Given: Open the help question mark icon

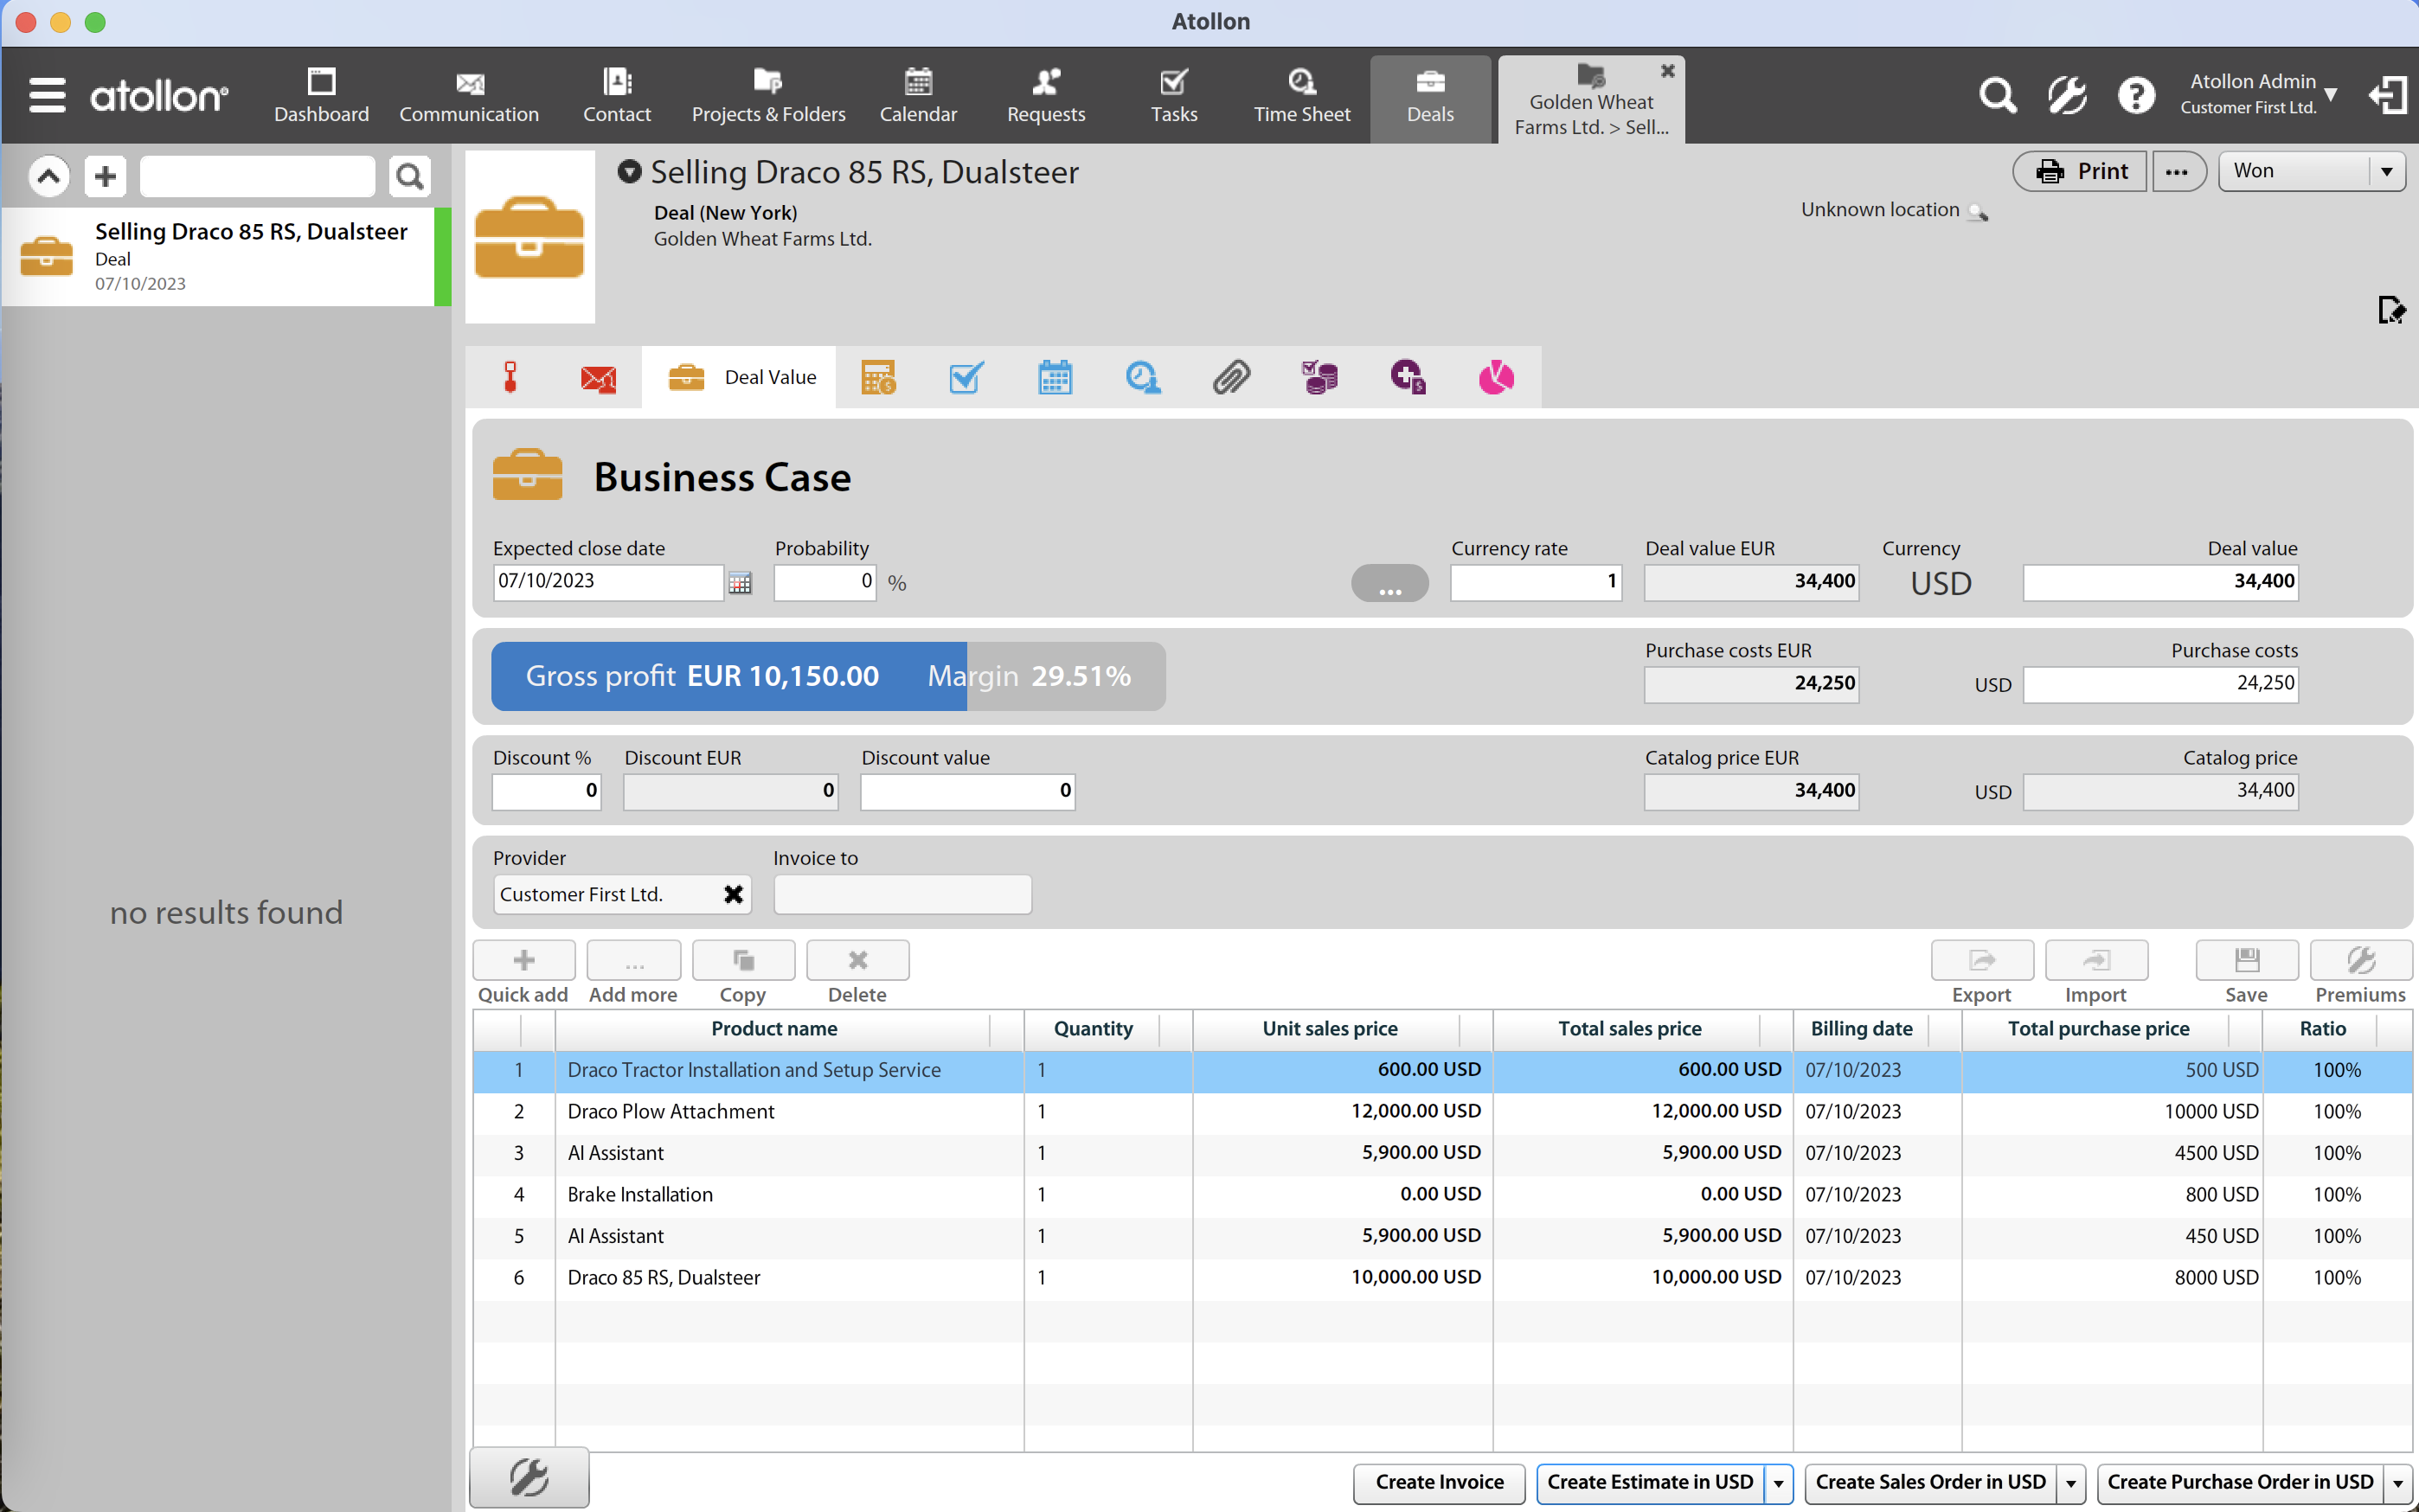Looking at the screenshot, I should (2135, 96).
